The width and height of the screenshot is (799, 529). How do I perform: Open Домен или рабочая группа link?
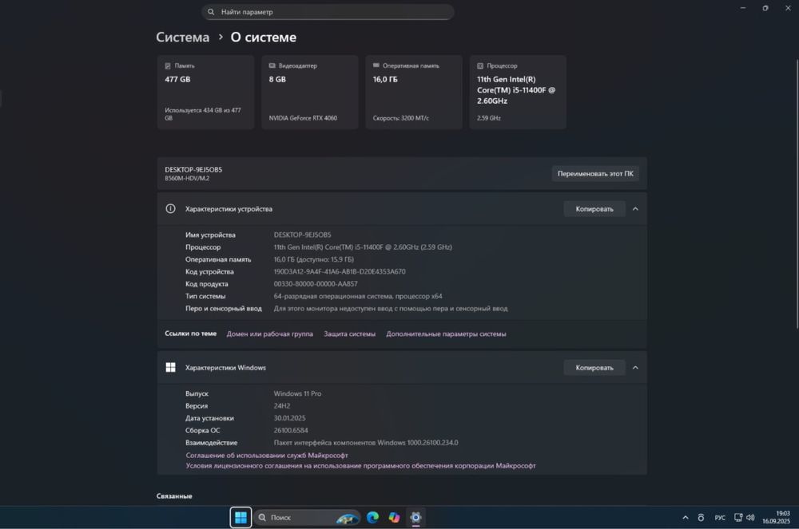pos(269,334)
